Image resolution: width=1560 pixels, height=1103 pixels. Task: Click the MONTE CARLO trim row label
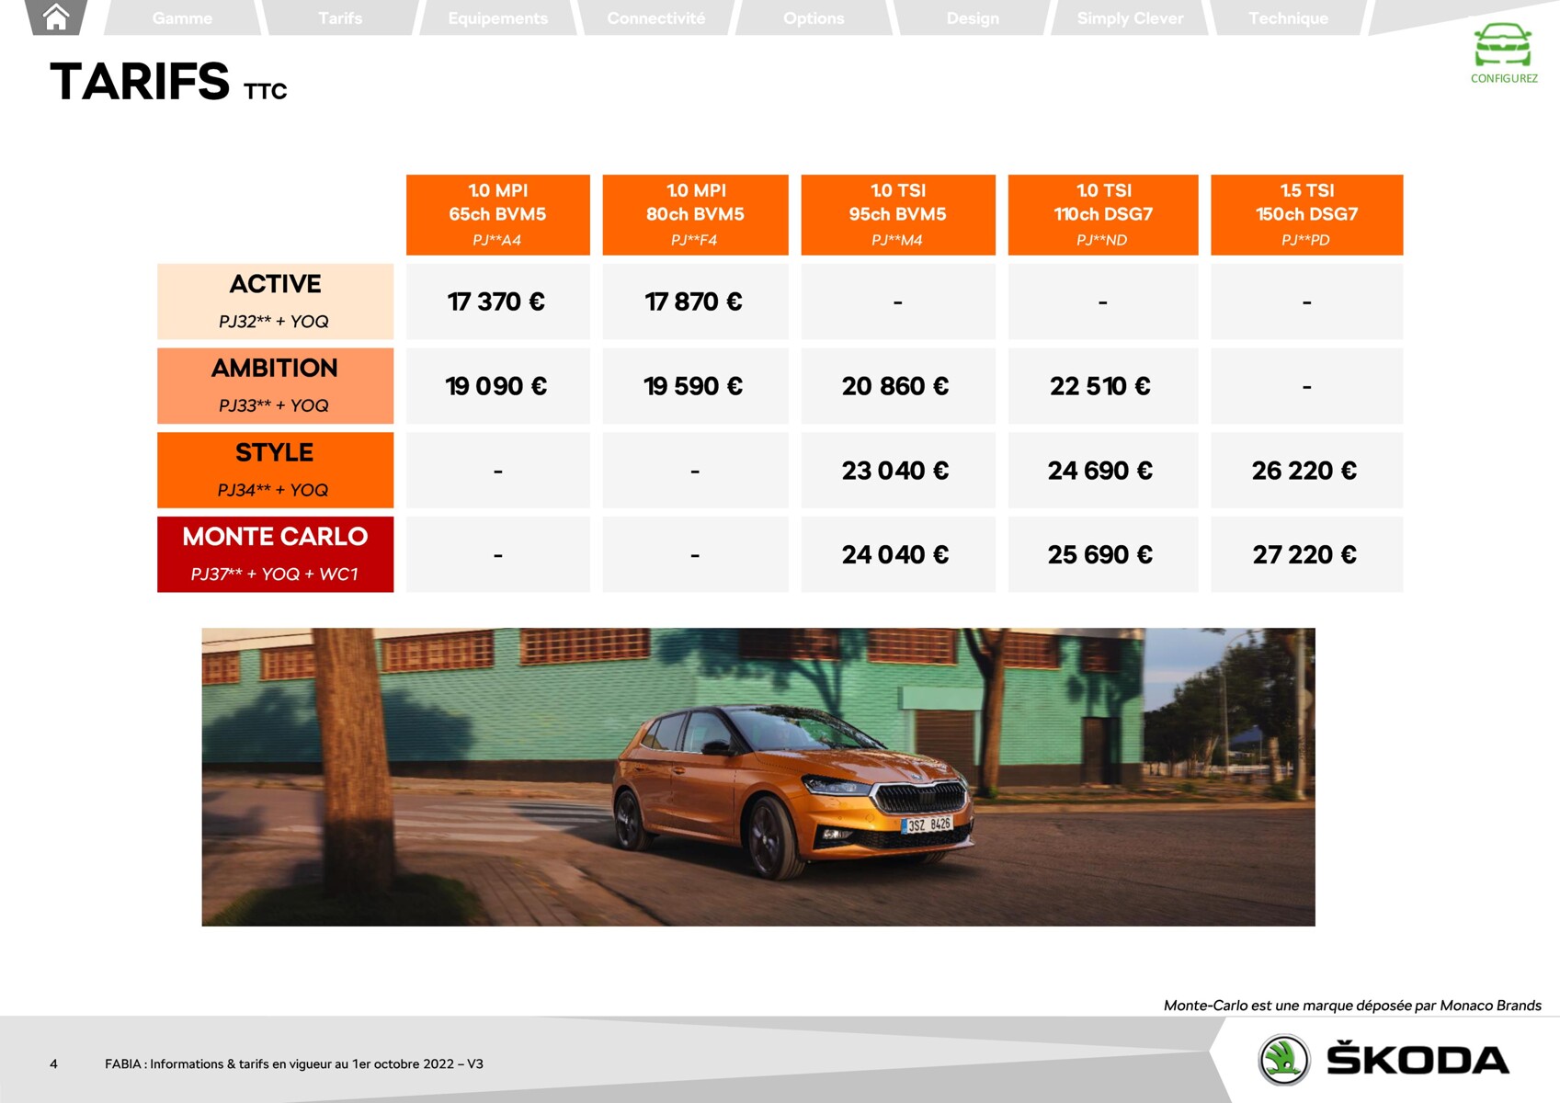(x=275, y=554)
